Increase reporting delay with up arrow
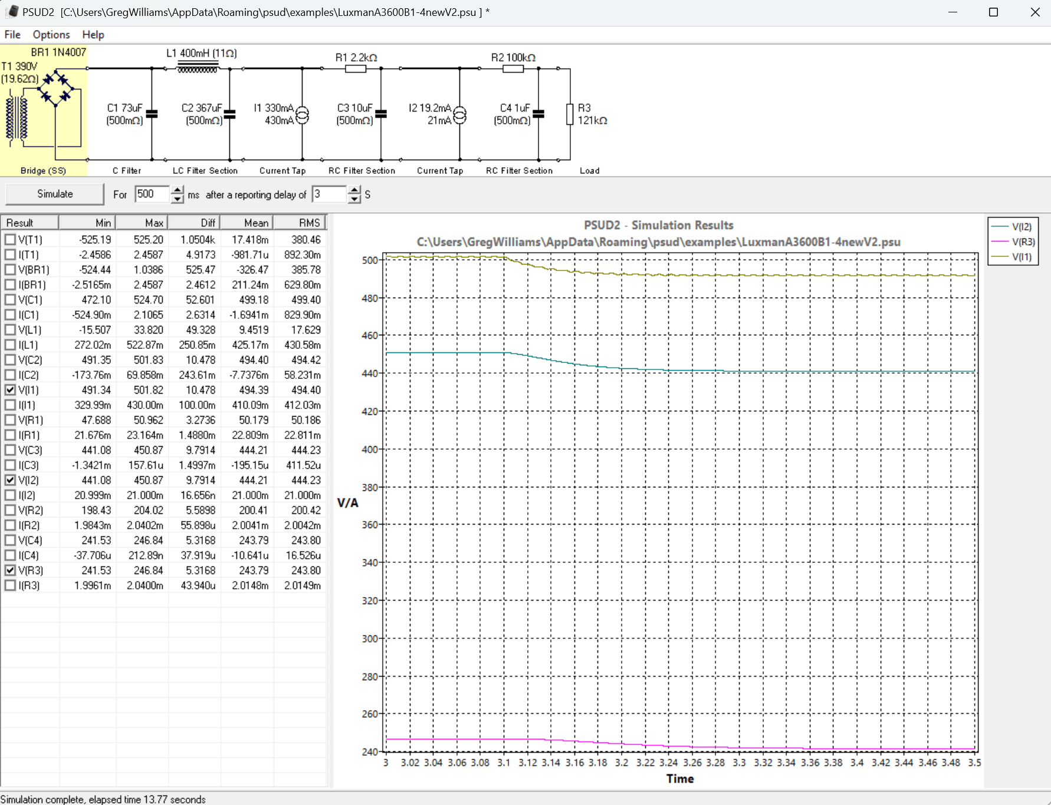 click(x=354, y=190)
